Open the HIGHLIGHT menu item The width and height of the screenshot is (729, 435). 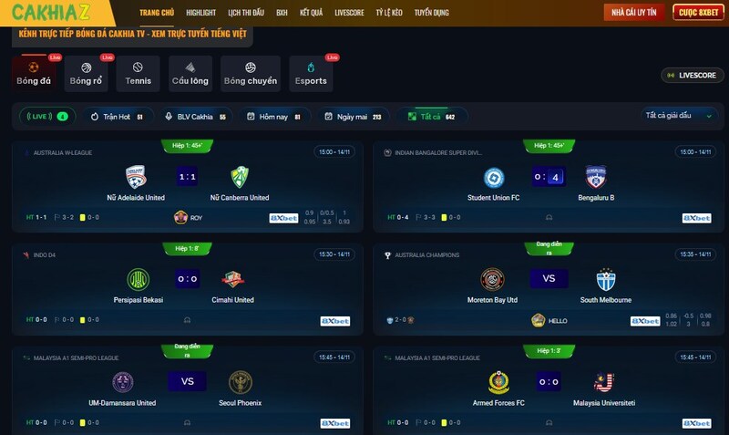[200, 13]
